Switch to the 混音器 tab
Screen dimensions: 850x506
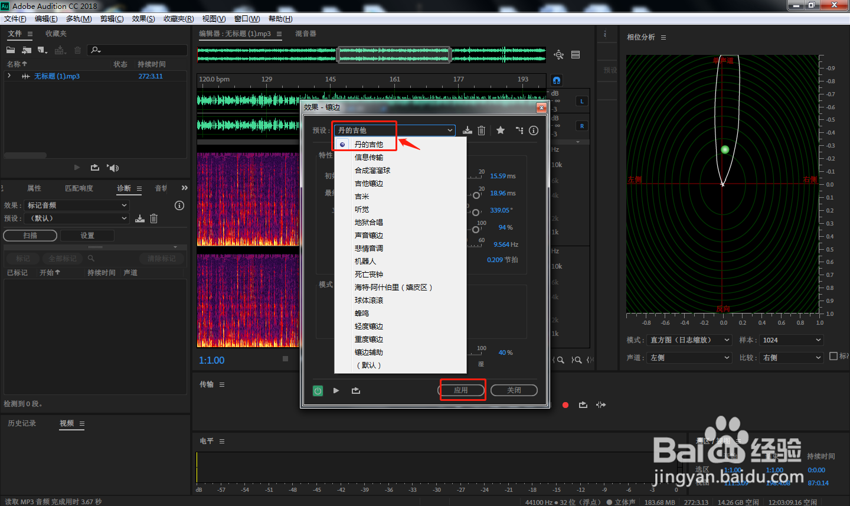tap(306, 34)
